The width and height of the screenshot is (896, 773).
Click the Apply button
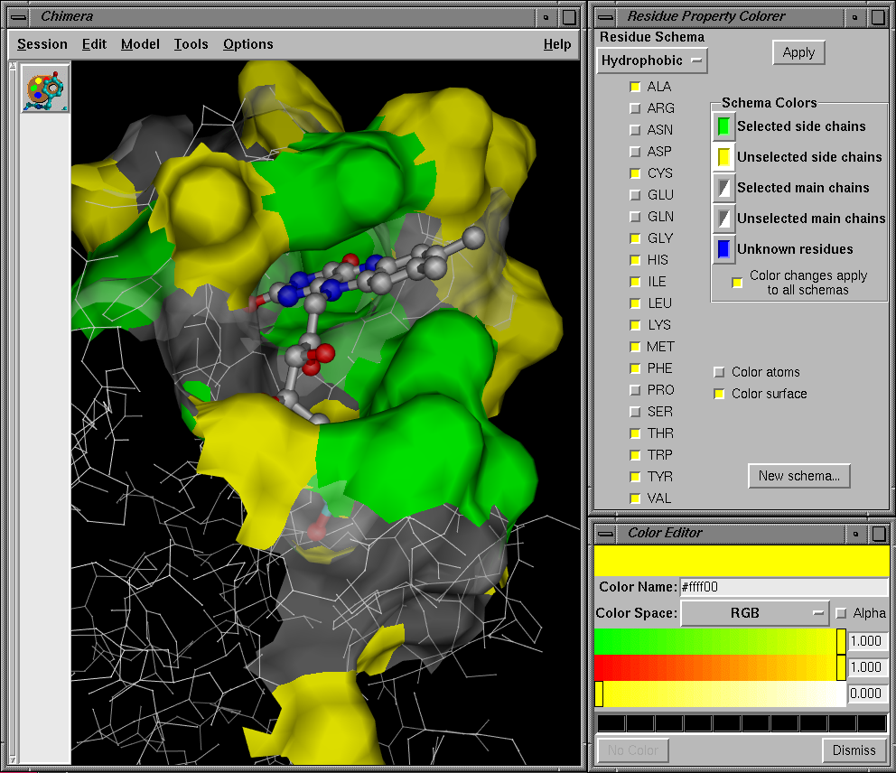(x=798, y=52)
